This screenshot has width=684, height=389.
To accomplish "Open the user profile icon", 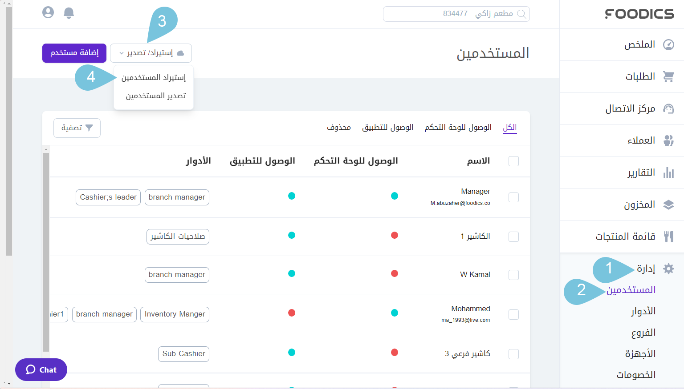I will (x=48, y=12).
